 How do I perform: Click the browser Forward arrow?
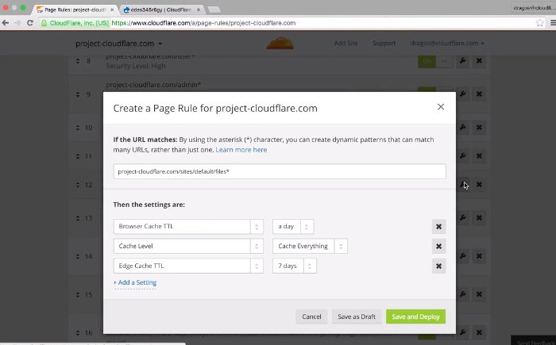[x=17, y=23]
